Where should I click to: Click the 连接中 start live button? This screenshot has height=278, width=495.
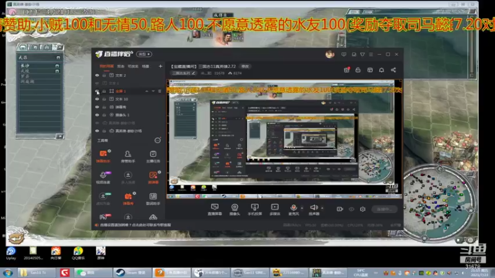(384, 209)
